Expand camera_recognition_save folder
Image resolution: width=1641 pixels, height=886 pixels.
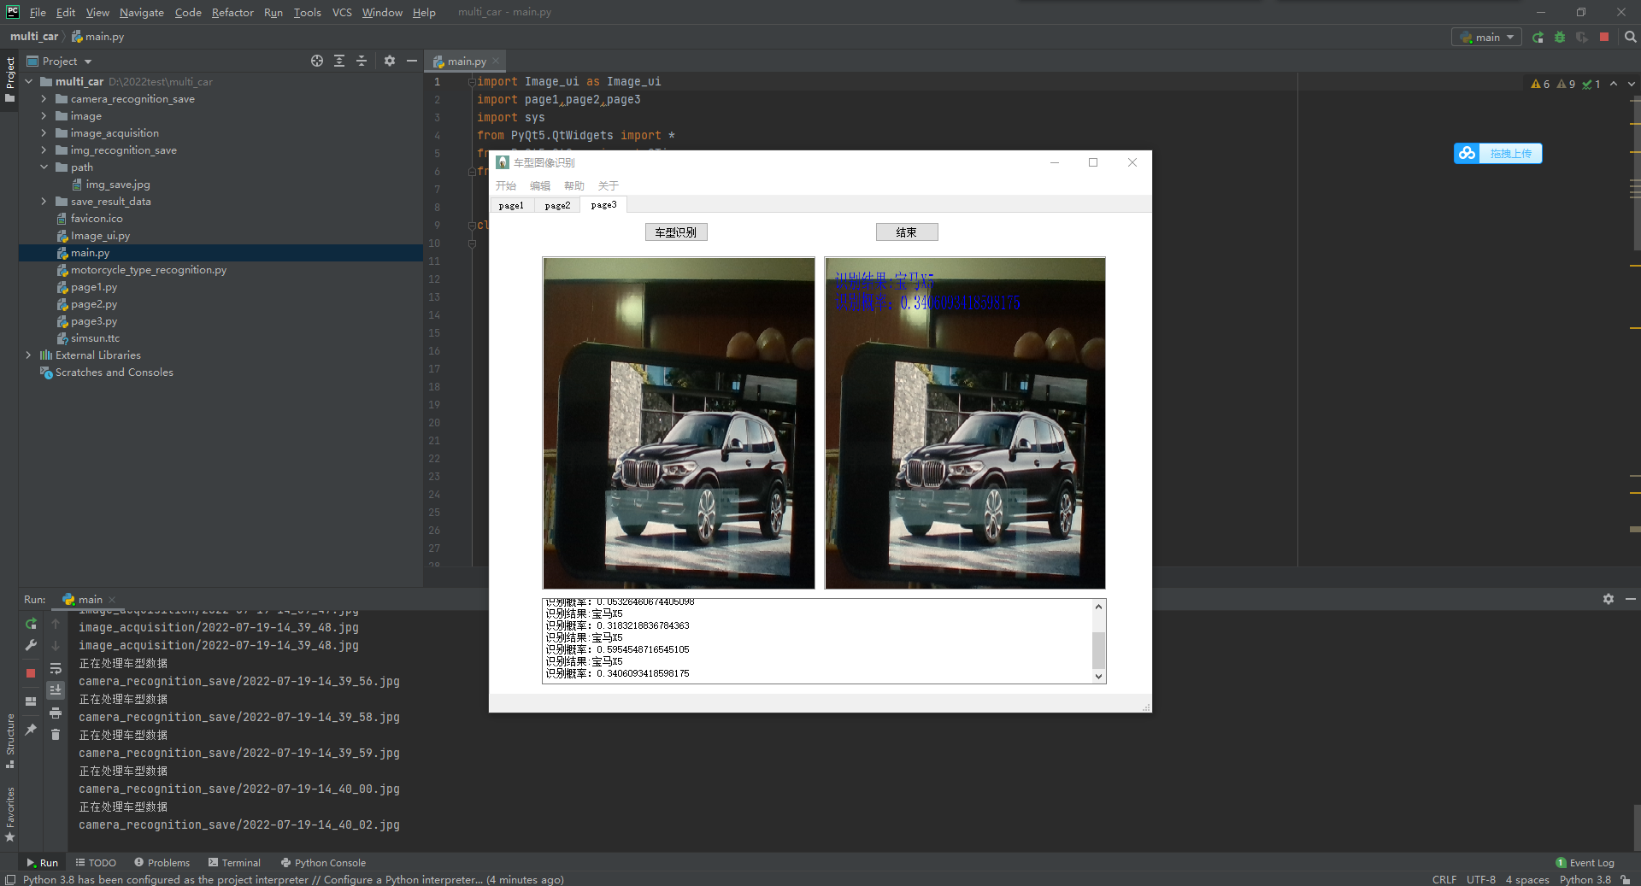[44, 99]
